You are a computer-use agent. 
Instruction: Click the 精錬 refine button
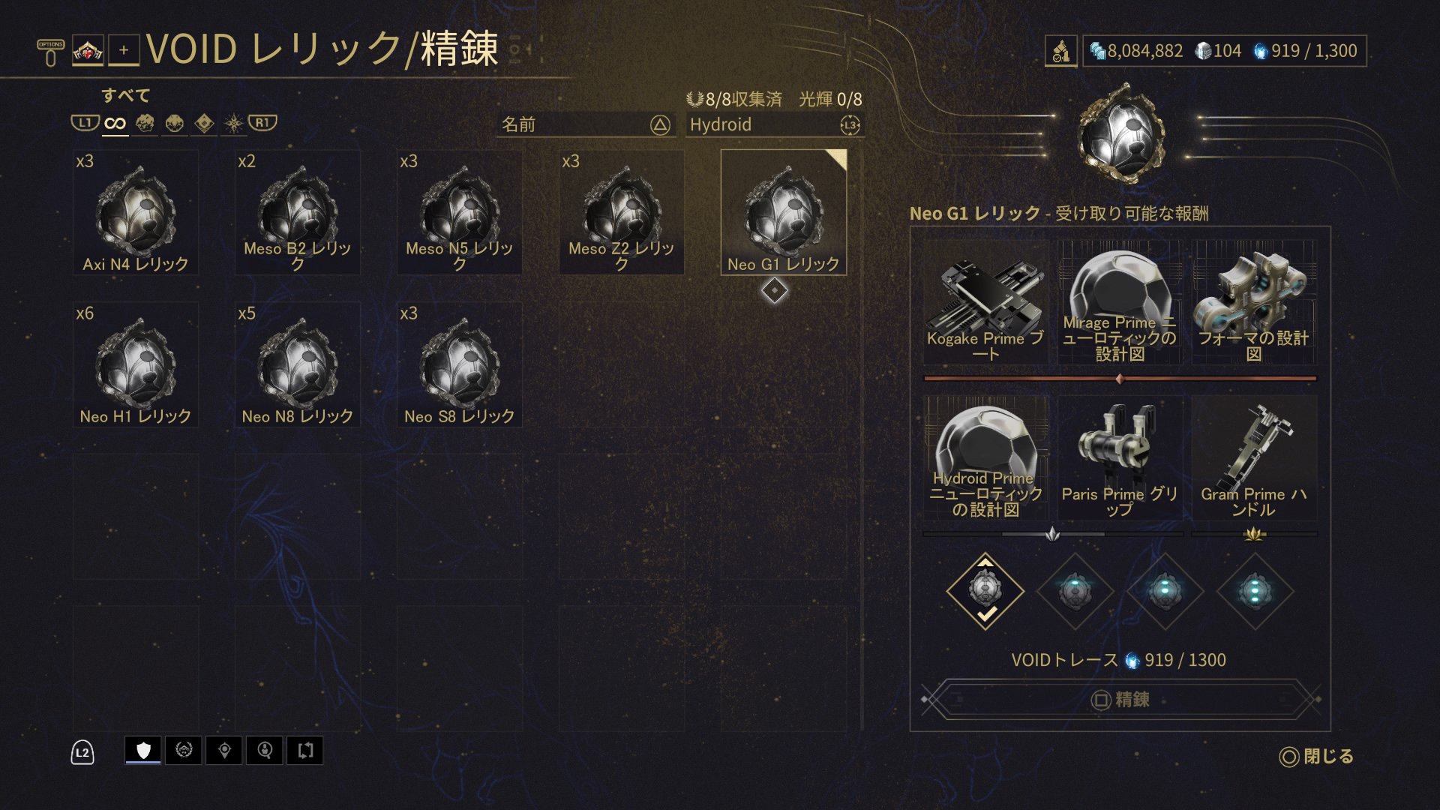[1120, 700]
